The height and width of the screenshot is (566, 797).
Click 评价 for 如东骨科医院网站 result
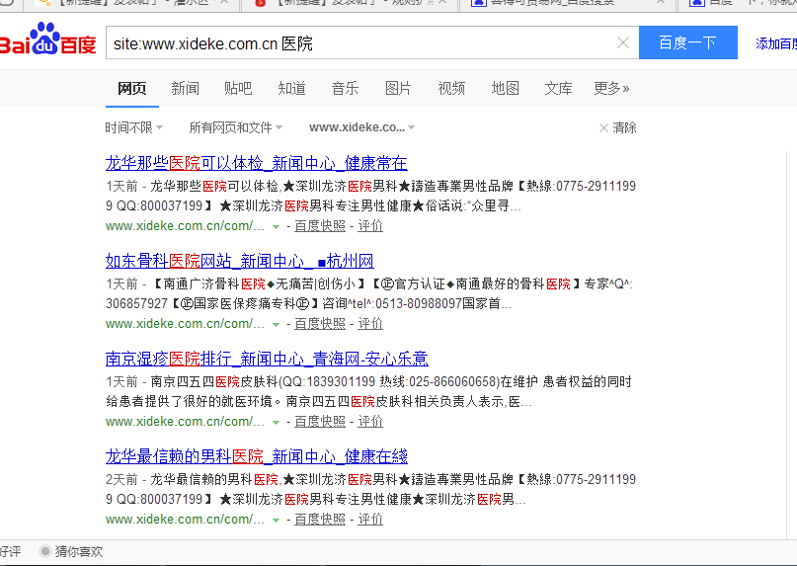[x=370, y=323]
